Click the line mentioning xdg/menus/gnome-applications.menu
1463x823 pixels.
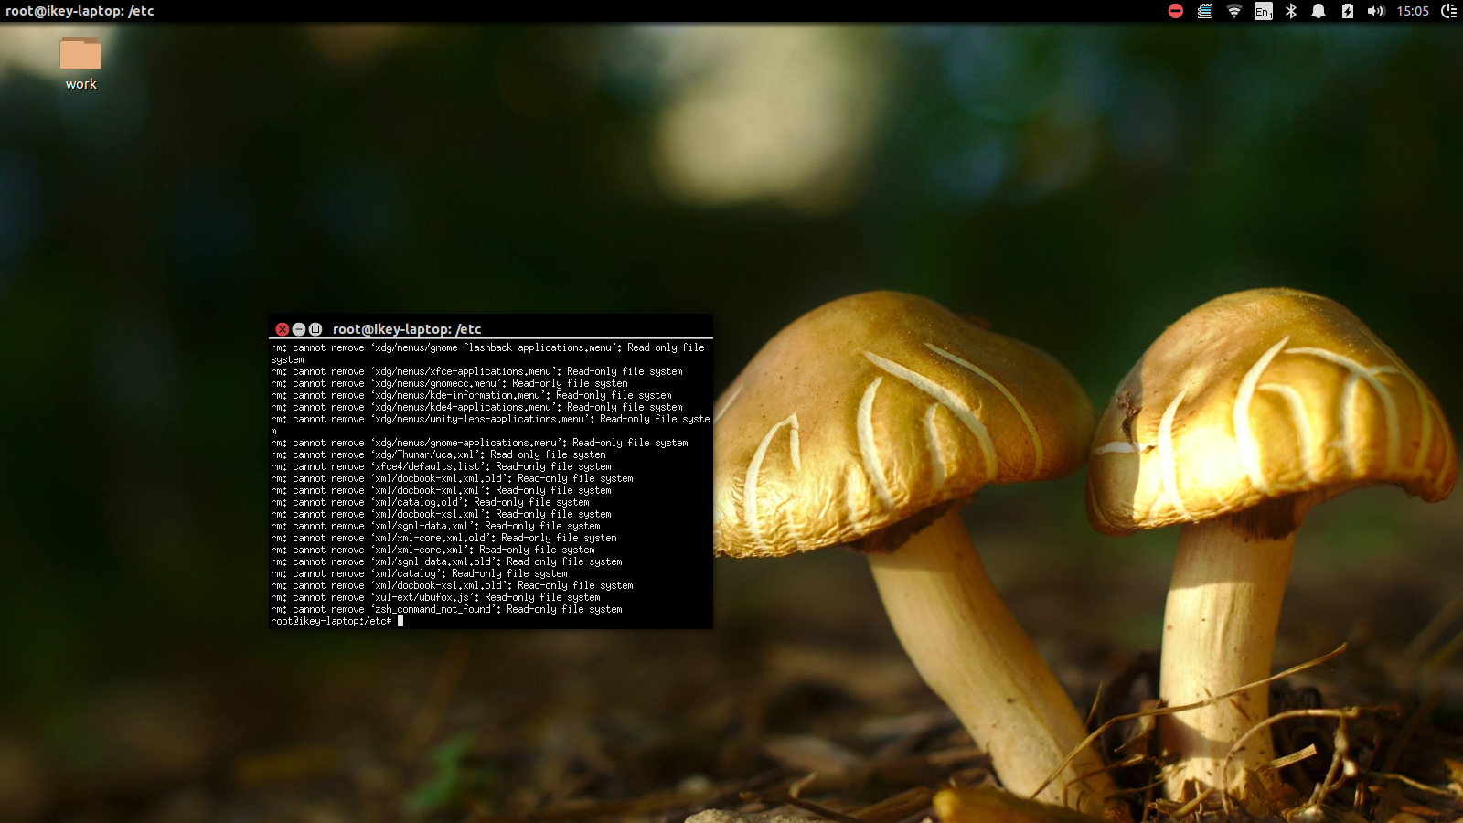coord(479,443)
